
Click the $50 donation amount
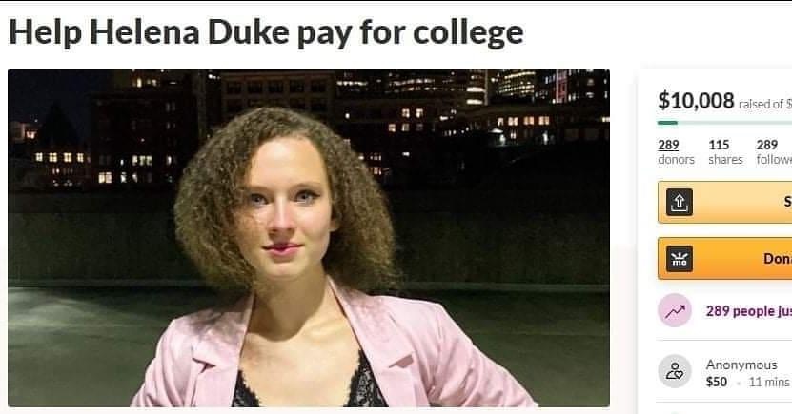[717, 382]
